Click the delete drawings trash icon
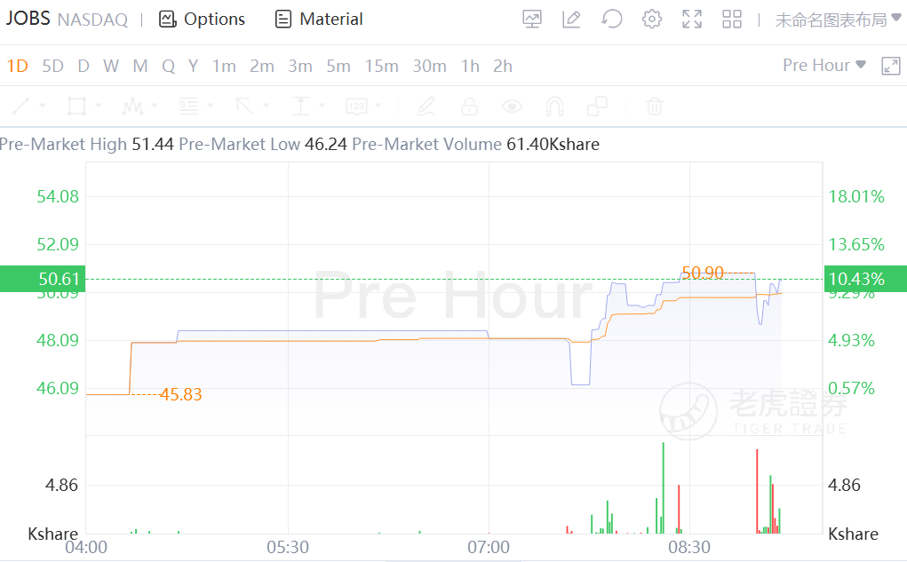This screenshot has height=562, width=907. [x=654, y=107]
